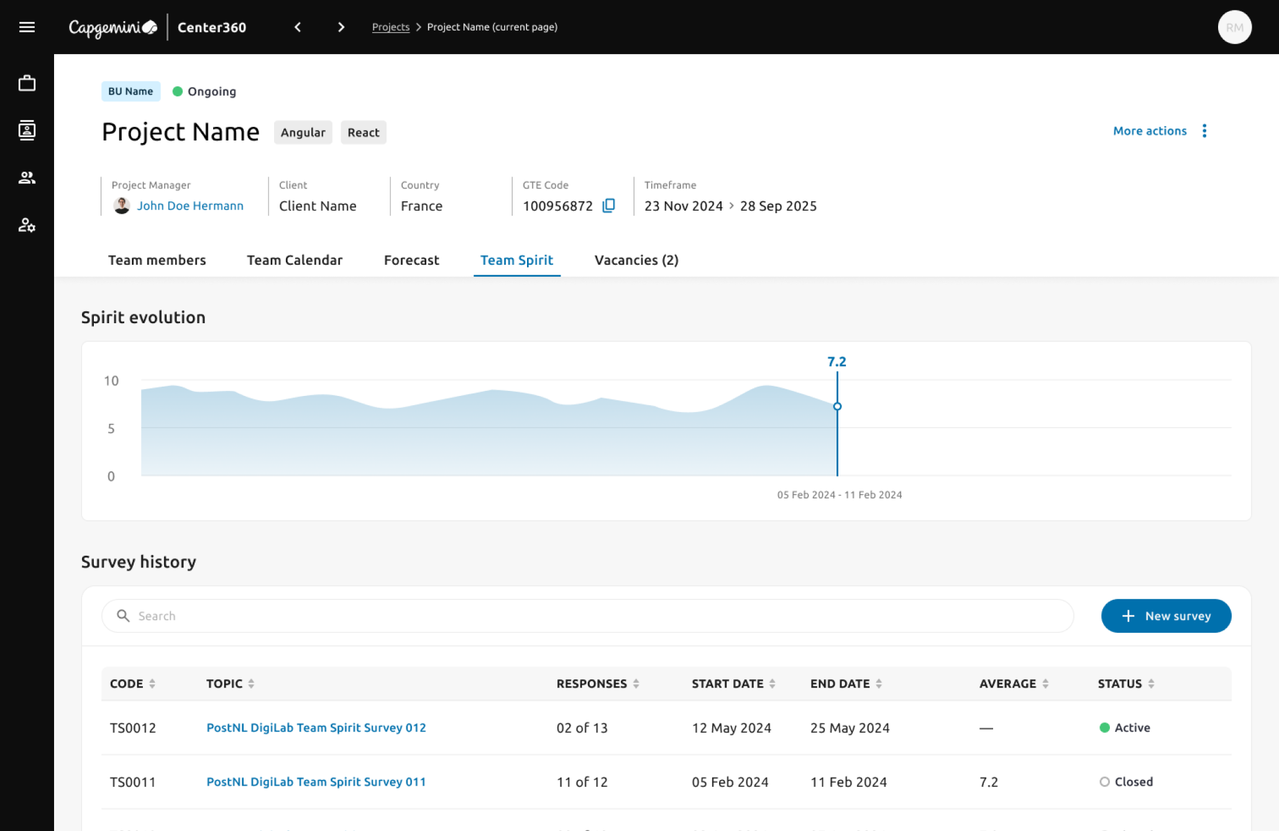This screenshot has height=831, width=1279.
Task: Sort table by Status column
Action: pos(1151,684)
